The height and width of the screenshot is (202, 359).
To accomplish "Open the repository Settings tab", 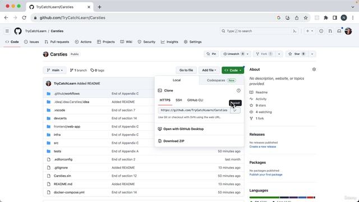I will [193, 42].
